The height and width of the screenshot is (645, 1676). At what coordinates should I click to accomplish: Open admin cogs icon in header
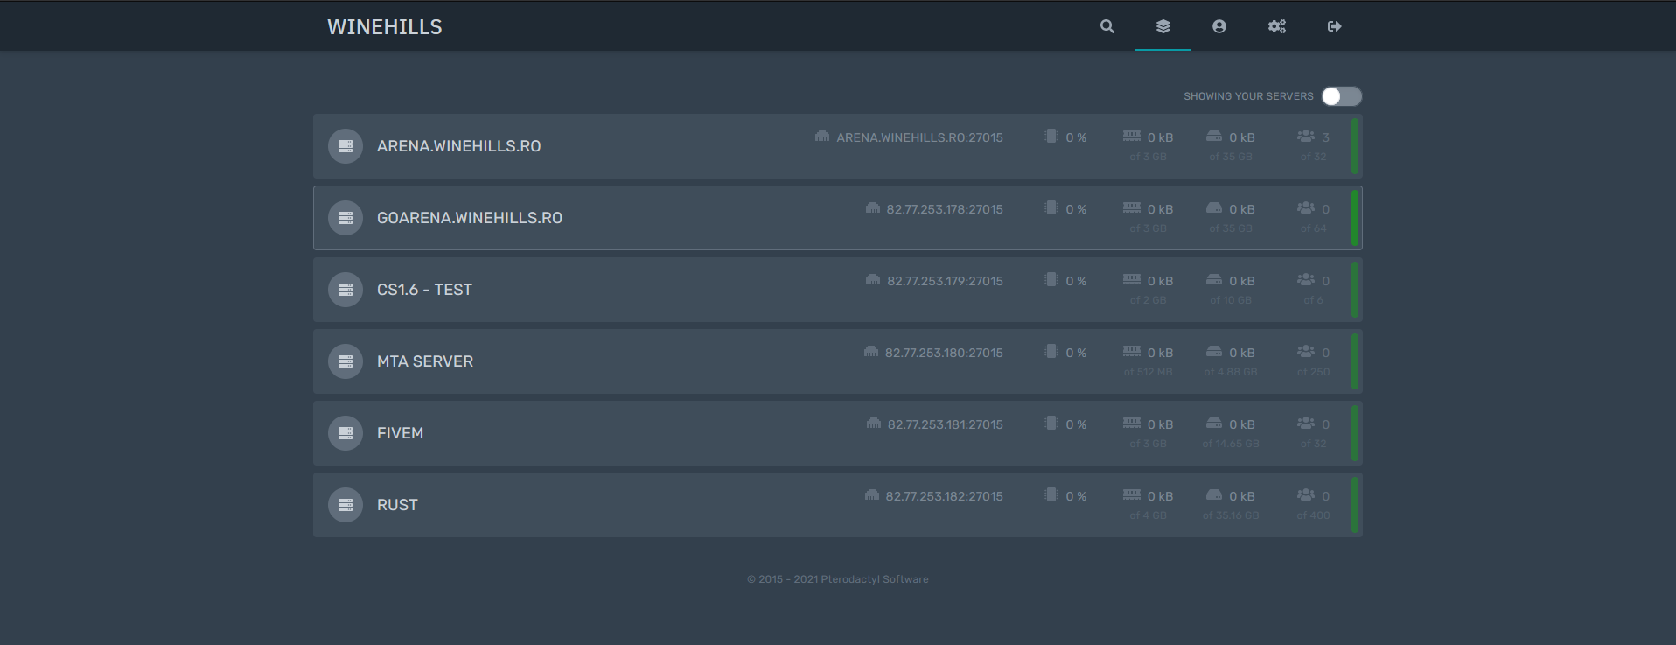(x=1276, y=26)
